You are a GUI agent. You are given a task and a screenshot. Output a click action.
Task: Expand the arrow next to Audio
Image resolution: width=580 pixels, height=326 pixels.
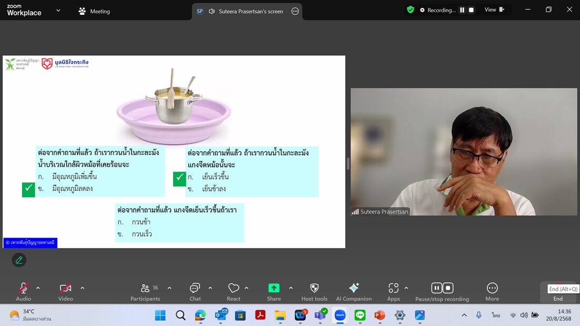pyautogui.click(x=38, y=288)
